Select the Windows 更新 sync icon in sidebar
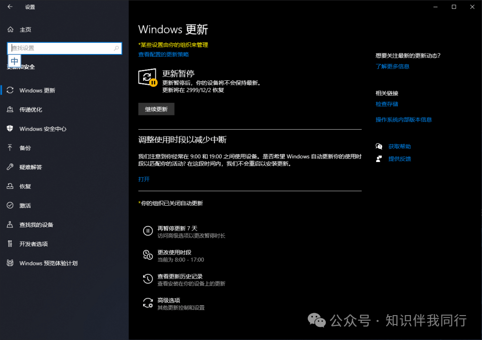This screenshot has width=482, height=340. 10,90
